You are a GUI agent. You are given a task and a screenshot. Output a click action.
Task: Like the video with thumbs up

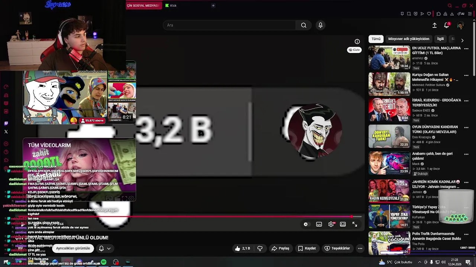(x=242, y=248)
